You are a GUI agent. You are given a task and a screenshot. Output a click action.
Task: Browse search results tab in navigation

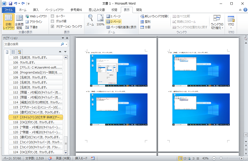pyautogui.click(x=19, y=52)
